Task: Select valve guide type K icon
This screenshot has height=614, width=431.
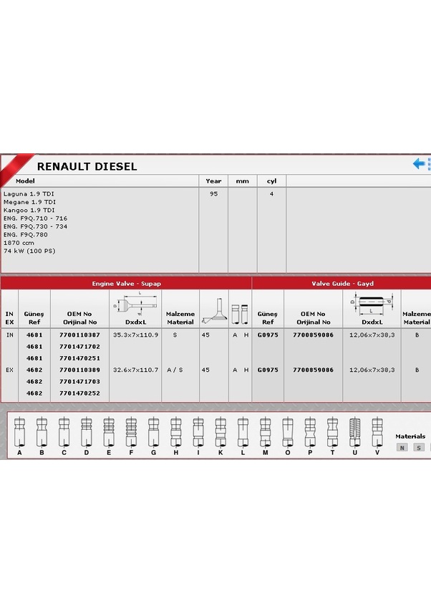Action: tap(221, 432)
